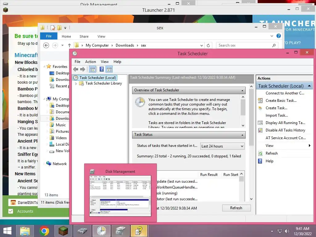Click the yellow question mark taskbar icon
The image size is (316, 237).
point(139,231)
